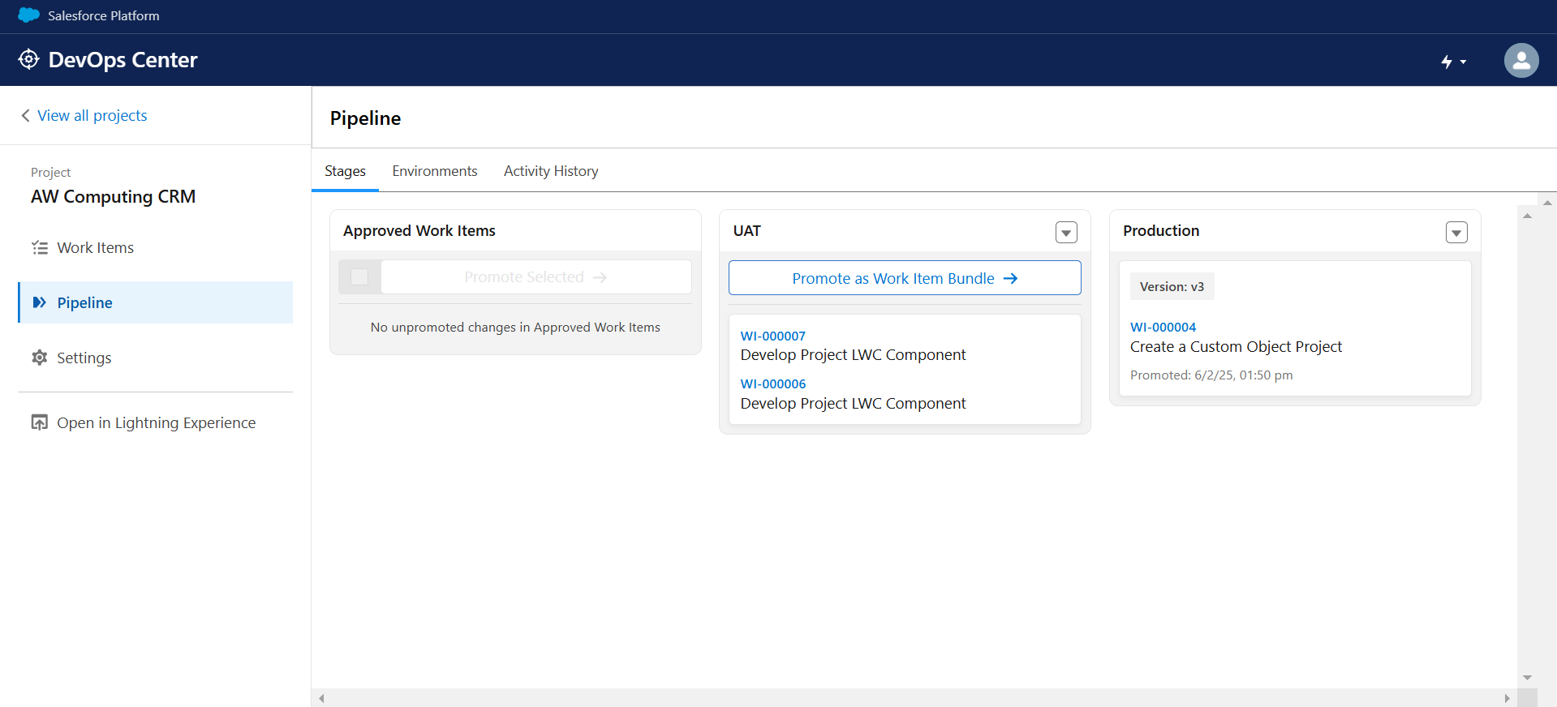Screen dimensions: 1557x707
Task: Click the Salesforce cloud logo
Action: click(28, 15)
